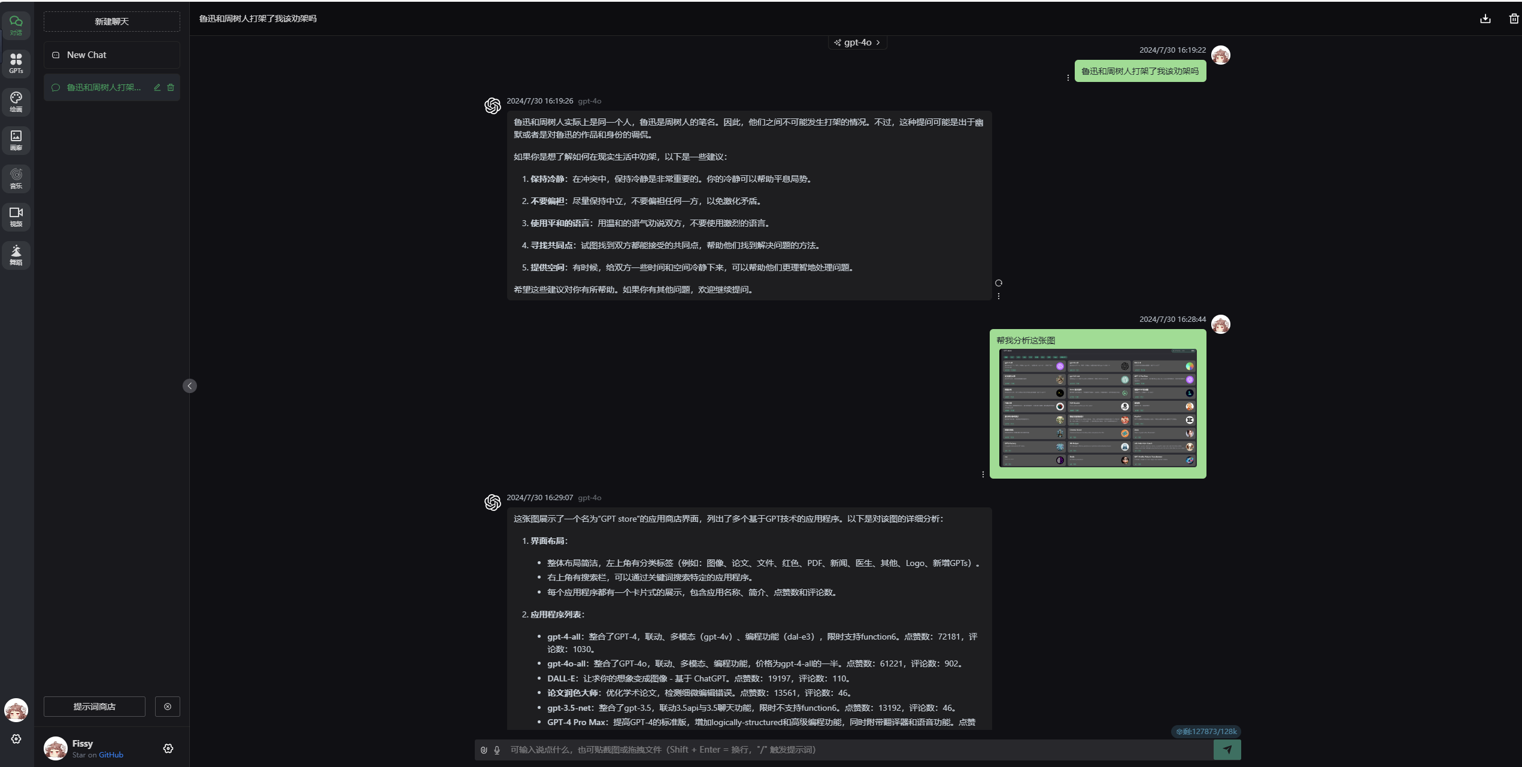Viewport: 1522px width, 767px height.
Task: Click the timestamp 2024/7/30 16:19:26
Action: (540, 101)
